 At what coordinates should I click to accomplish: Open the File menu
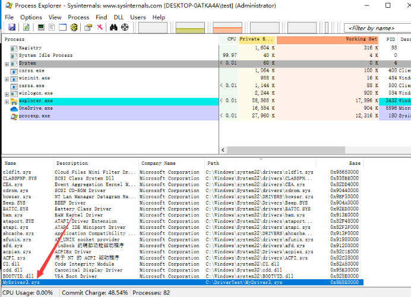[9, 17]
